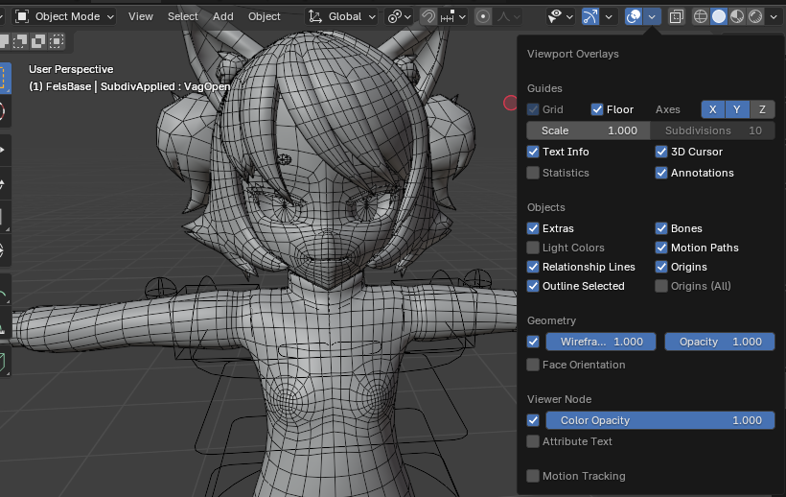Open Global transform orientation dropdown
Viewport: 786px width, 497px height.
coord(341,16)
